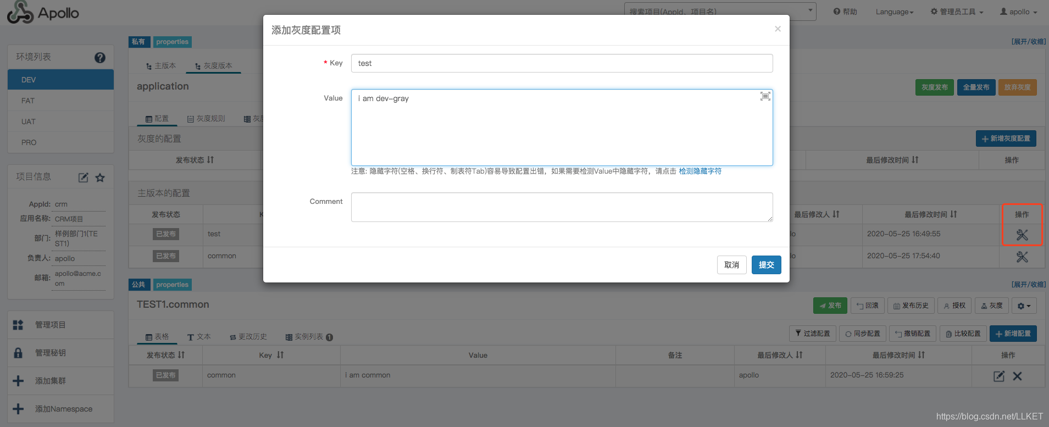
Task: Click the 授权 button
Action: (x=955, y=306)
